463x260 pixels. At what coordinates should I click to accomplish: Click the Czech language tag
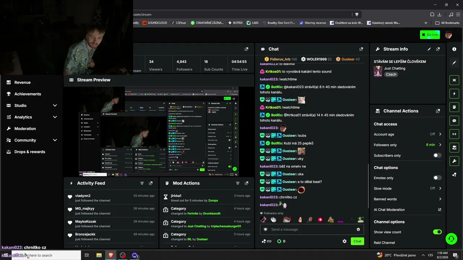[x=391, y=74]
